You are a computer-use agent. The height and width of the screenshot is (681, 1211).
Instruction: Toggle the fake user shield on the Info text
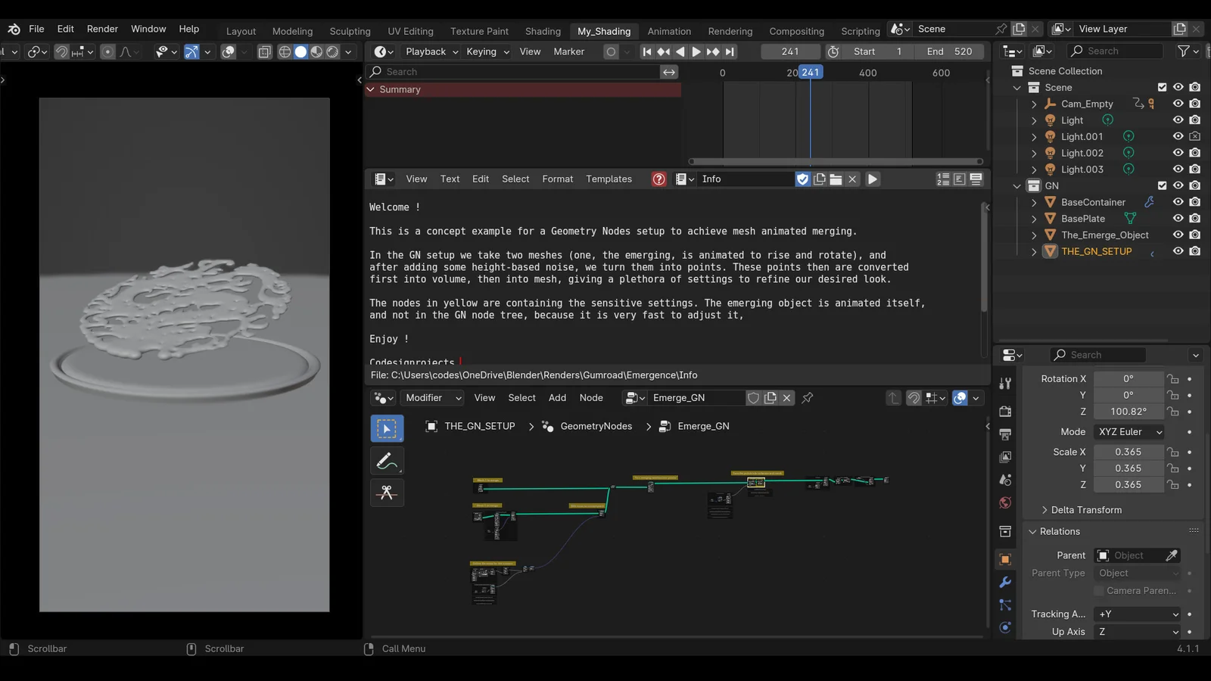(x=802, y=179)
